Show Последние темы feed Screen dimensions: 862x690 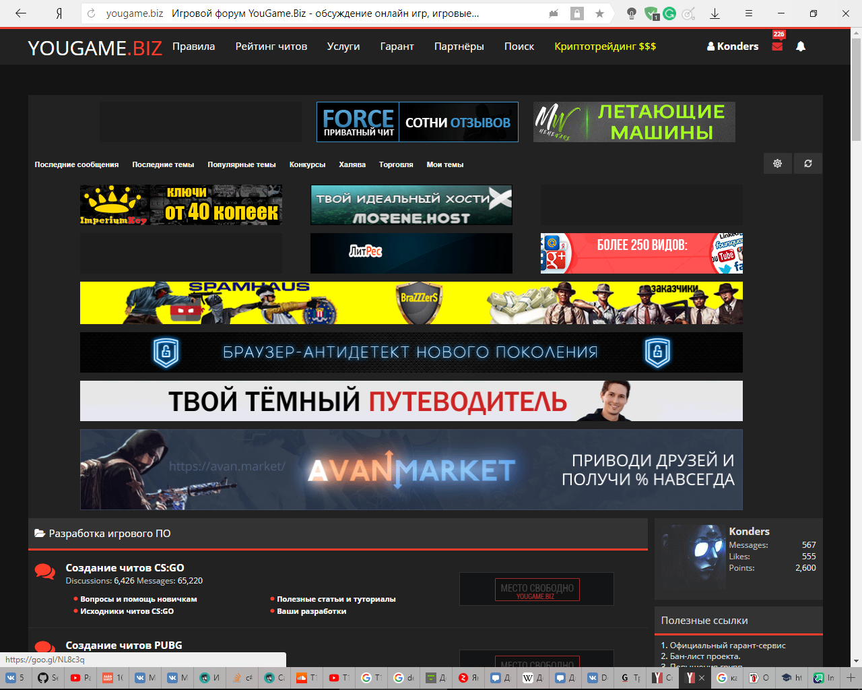[x=163, y=164]
